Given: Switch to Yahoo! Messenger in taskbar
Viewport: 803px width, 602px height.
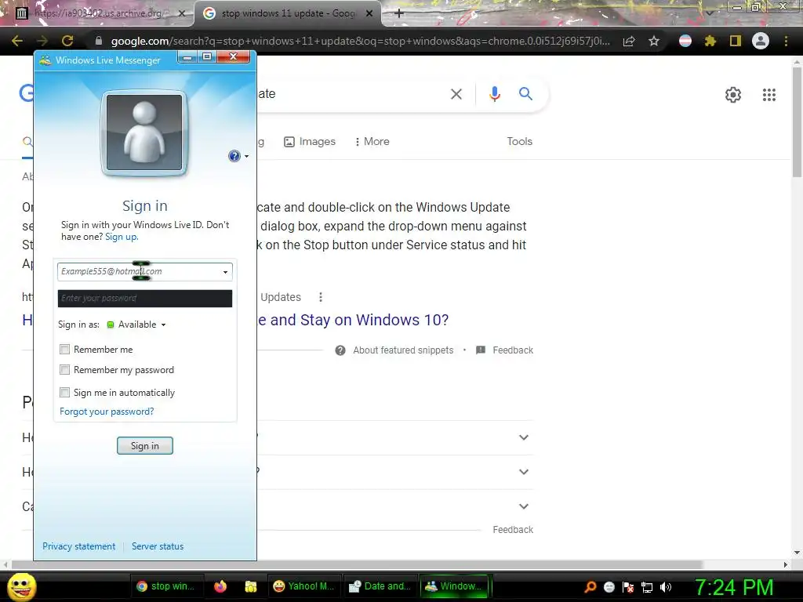Looking at the screenshot, I should tap(303, 586).
